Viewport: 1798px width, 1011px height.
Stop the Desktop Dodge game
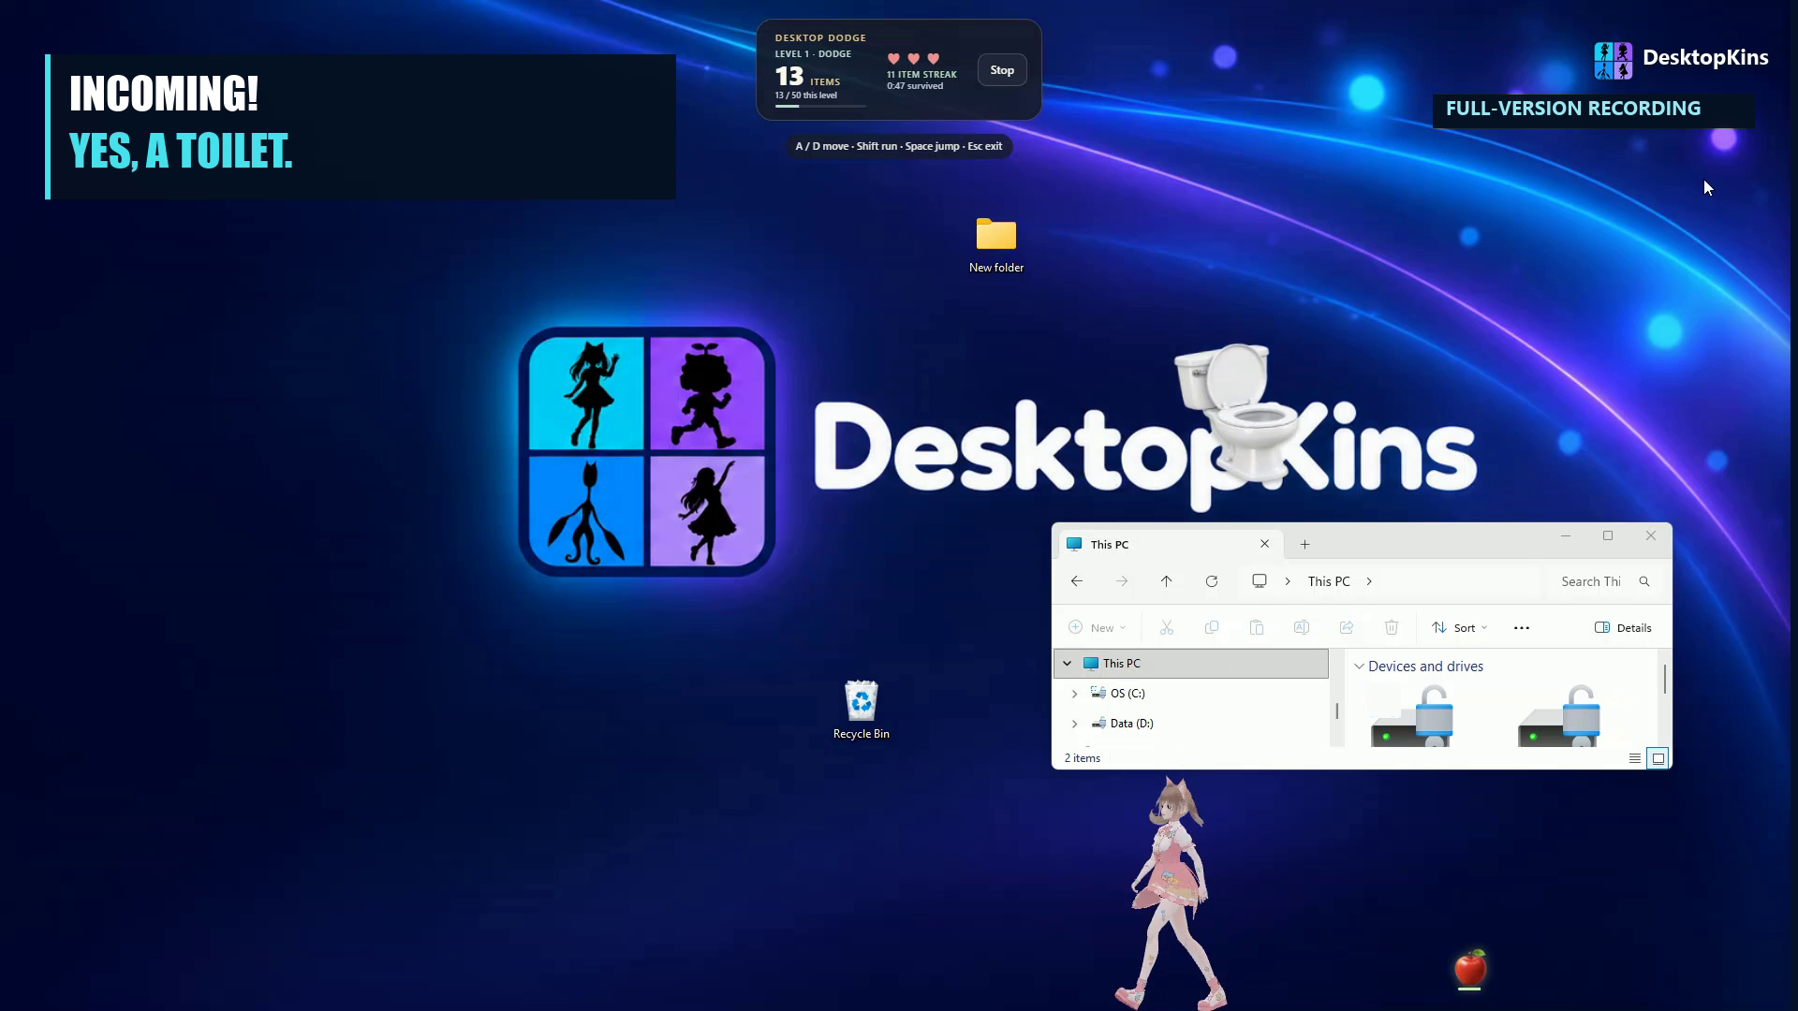pos(1002,70)
